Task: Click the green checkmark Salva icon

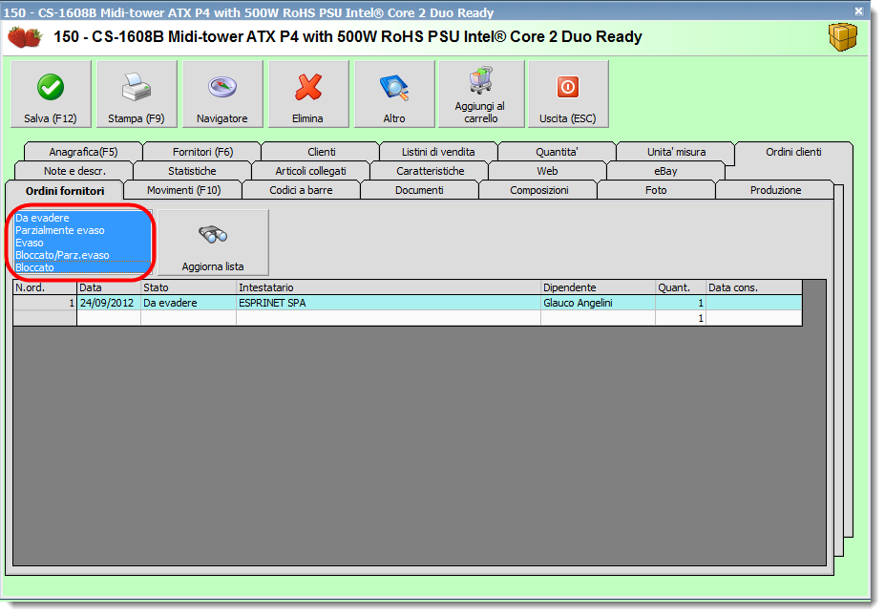Action: [x=51, y=87]
